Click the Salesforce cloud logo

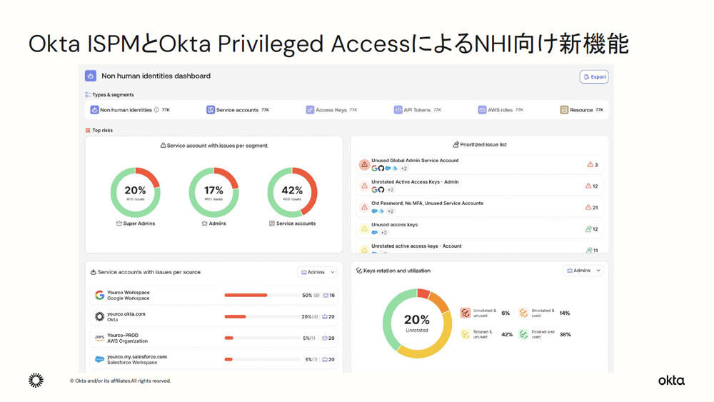tap(99, 359)
